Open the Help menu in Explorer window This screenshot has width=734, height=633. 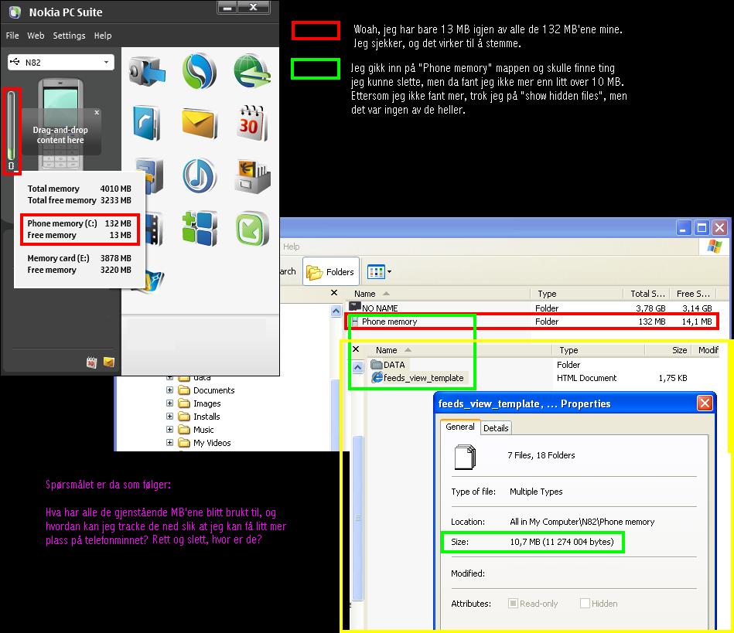click(x=291, y=247)
